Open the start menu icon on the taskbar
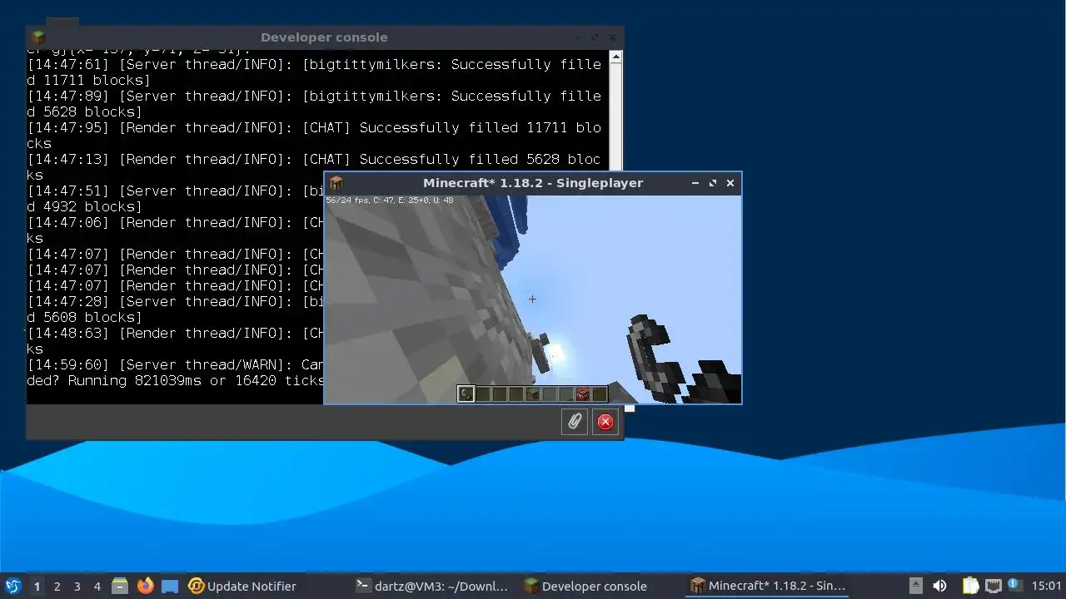 (x=12, y=586)
